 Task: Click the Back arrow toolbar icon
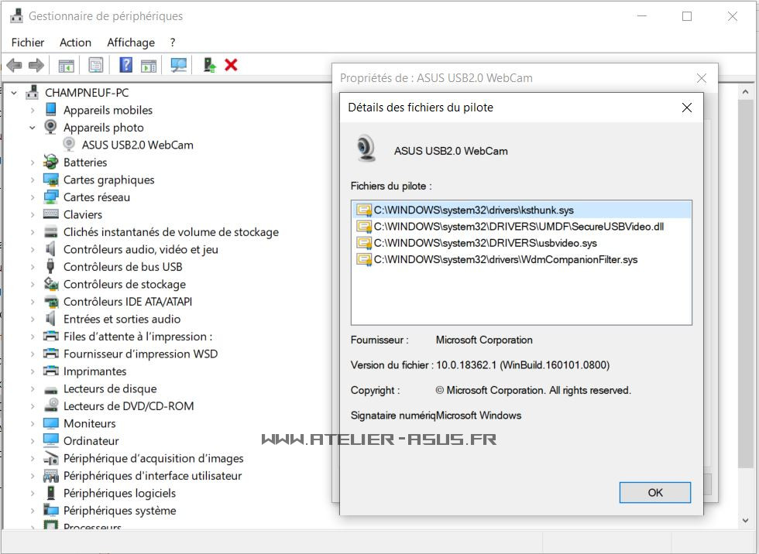coord(14,65)
